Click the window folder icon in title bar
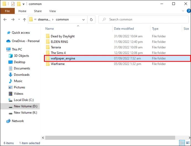Viewport: 191px width, 146px height. 4,4
